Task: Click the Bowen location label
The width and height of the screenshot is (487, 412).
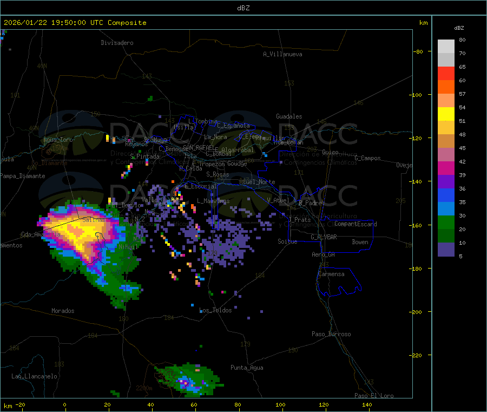Action: click(360, 242)
